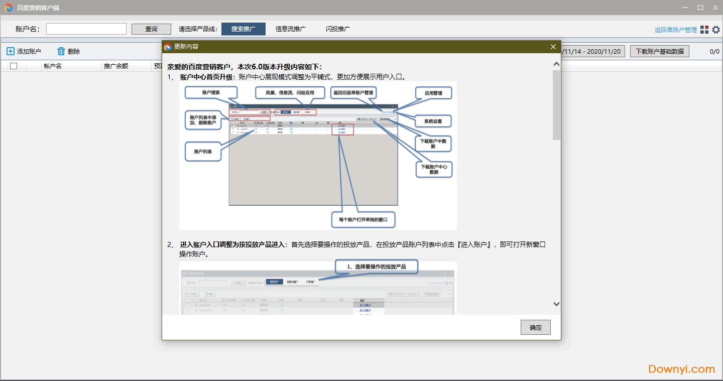Click the 账户中心首页升级 bold heading

[x=207, y=77]
